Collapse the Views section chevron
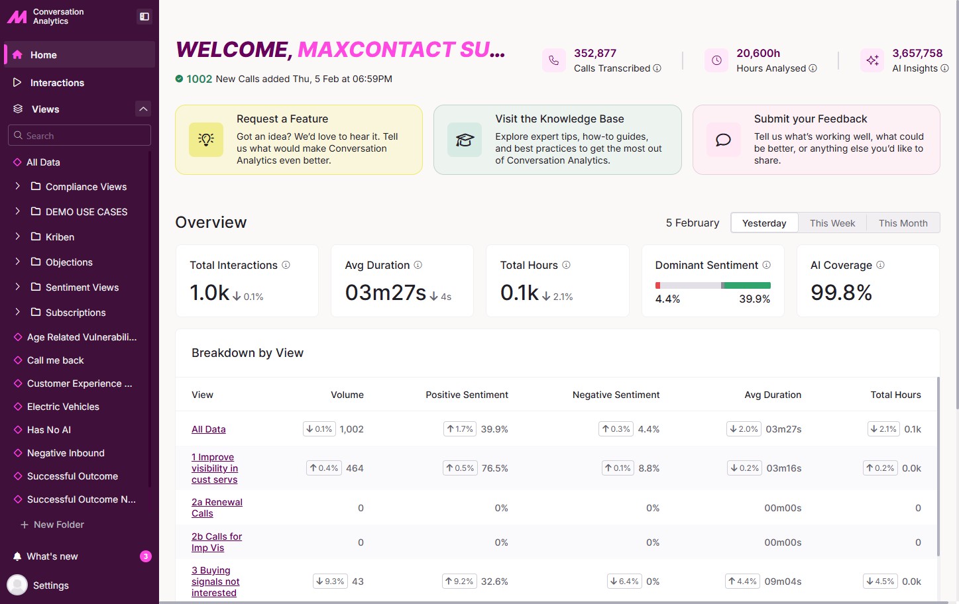Viewport: 959px width, 604px height. [143, 109]
